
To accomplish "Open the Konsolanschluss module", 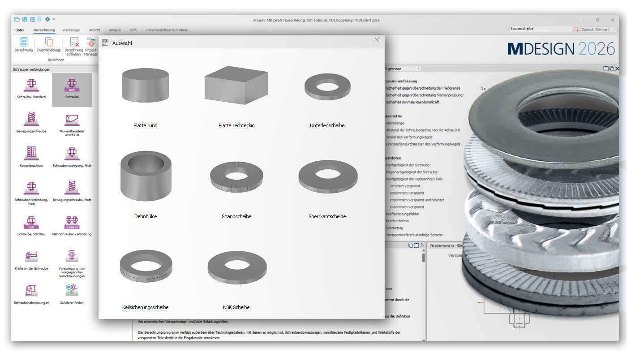I will tap(31, 153).
